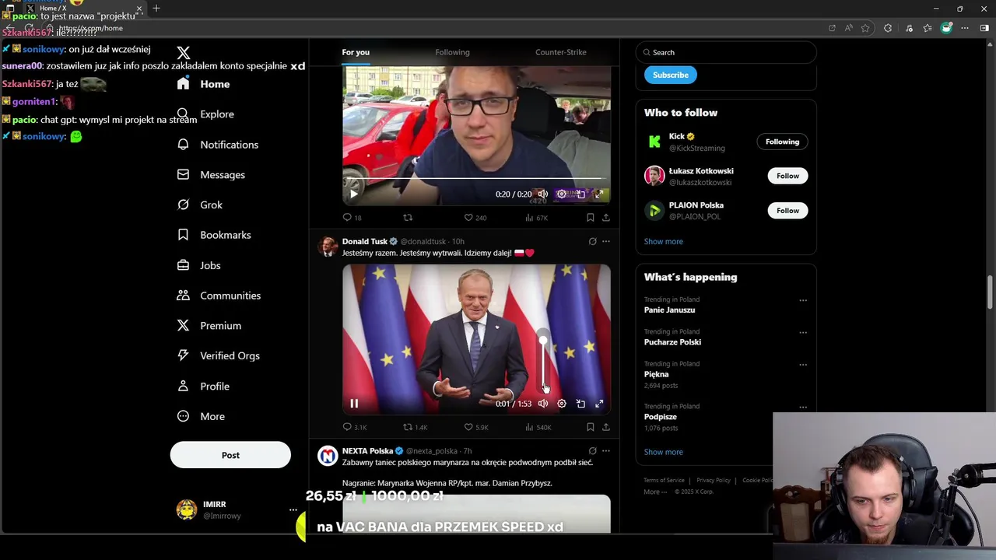
Task: Click the More circle icon
Action: click(183, 416)
